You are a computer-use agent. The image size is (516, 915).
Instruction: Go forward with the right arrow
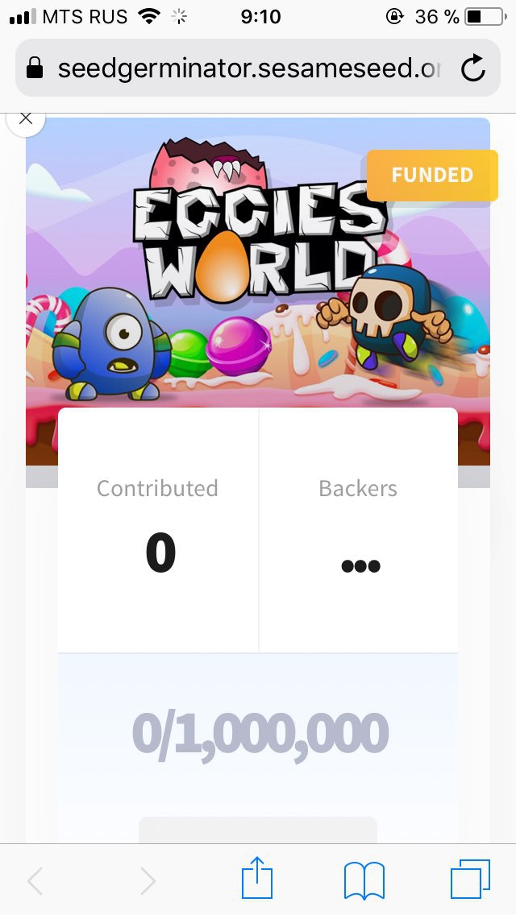pyautogui.click(x=148, y=880)
